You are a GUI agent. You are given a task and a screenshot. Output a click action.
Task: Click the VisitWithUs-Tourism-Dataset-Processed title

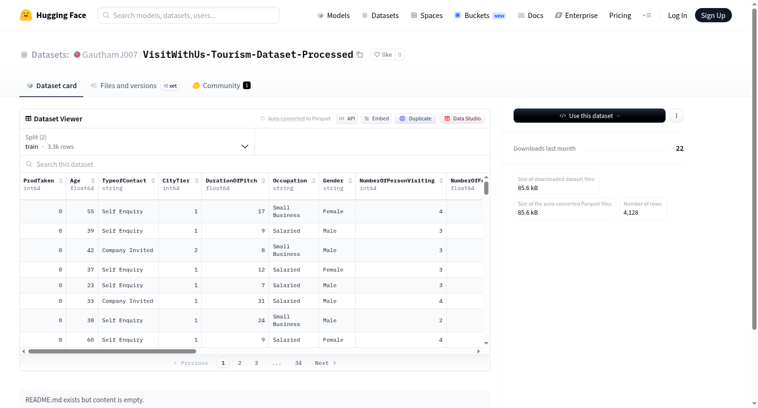248,54
